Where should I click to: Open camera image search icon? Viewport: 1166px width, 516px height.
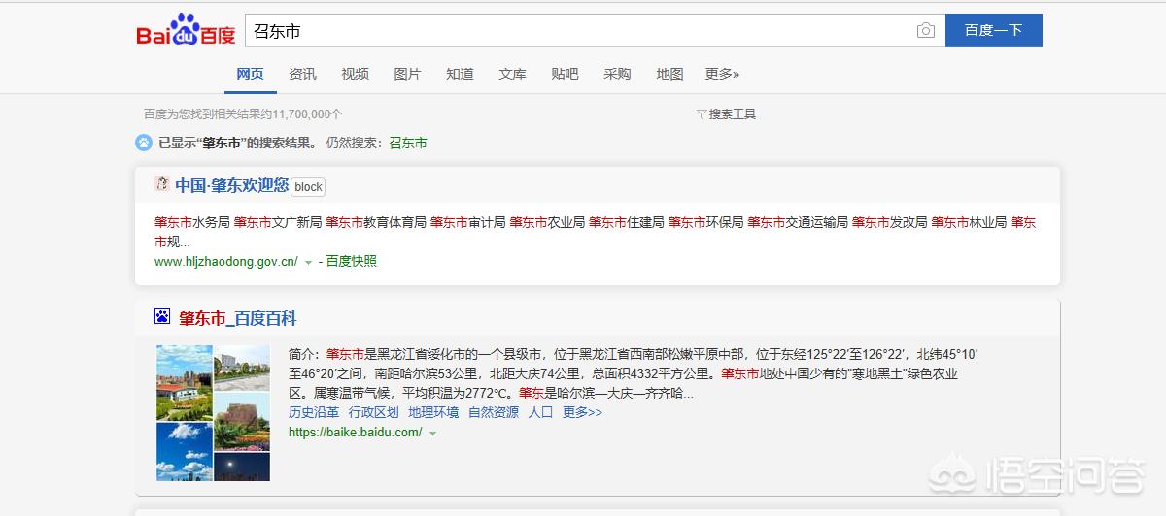[925, 31]
